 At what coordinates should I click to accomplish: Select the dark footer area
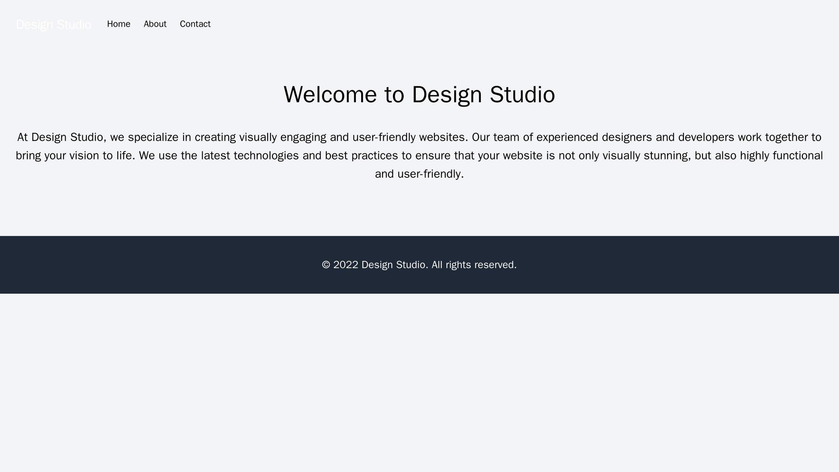pyautogui.click(x=419, y=266)
